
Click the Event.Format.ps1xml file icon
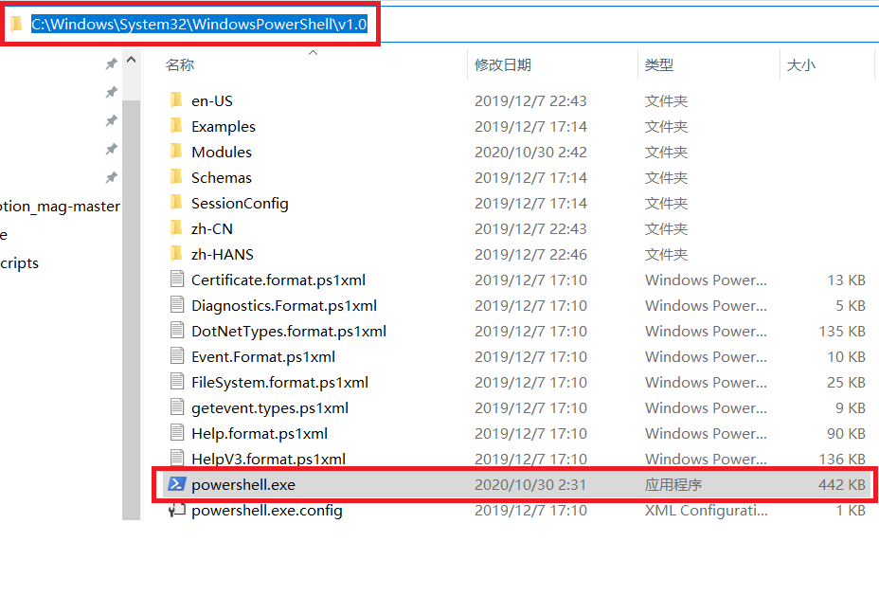177,356
